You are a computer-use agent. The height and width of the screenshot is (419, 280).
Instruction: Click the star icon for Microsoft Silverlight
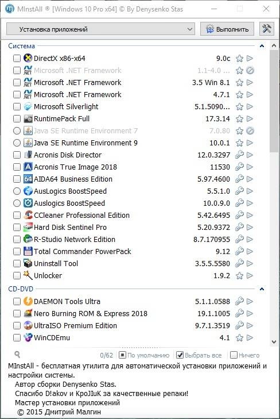(x=239, y=107)
